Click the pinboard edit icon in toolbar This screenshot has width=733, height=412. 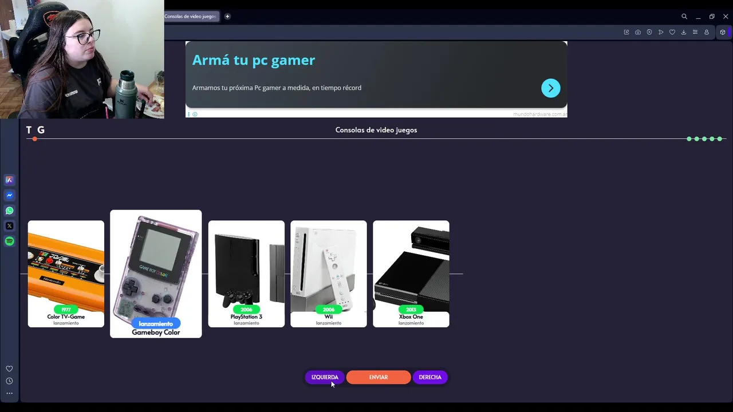point(626,32)
